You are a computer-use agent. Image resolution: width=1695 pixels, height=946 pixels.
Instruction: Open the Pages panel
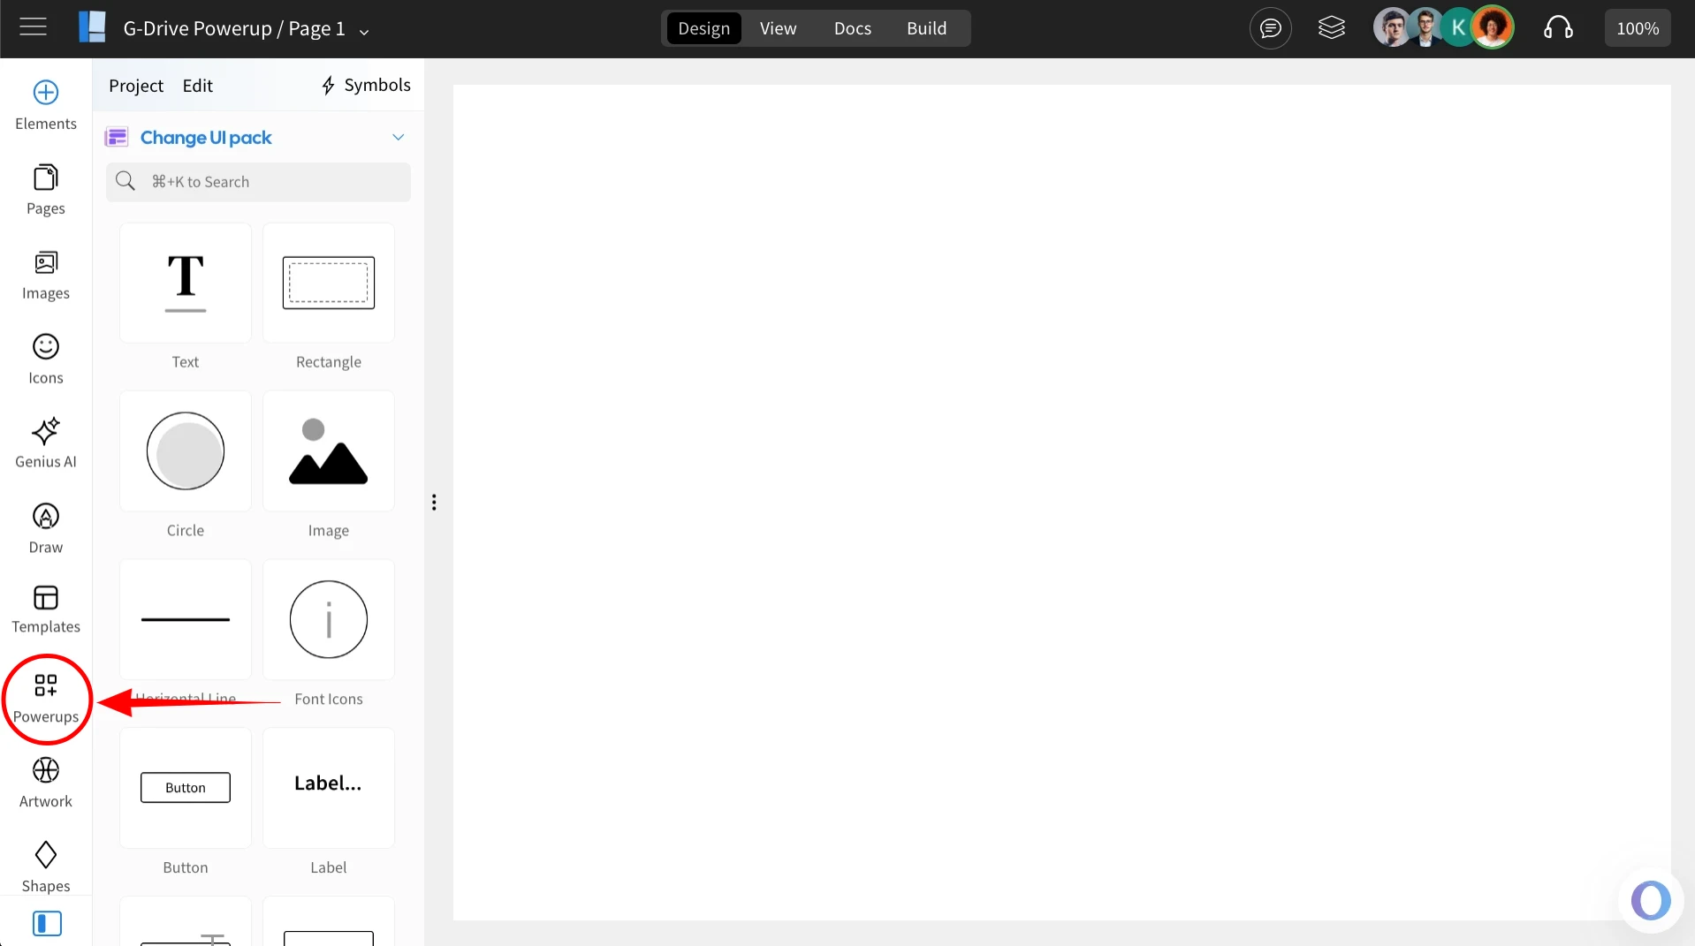click(x=45, y=187)
